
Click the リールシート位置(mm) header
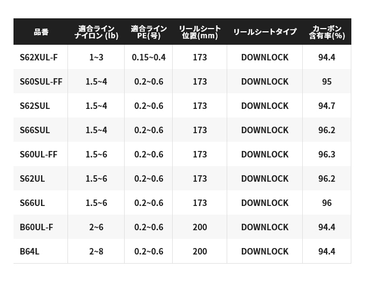click(x=200, y=32)
